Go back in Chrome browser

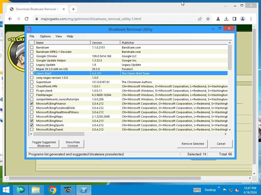click(10, 19)
